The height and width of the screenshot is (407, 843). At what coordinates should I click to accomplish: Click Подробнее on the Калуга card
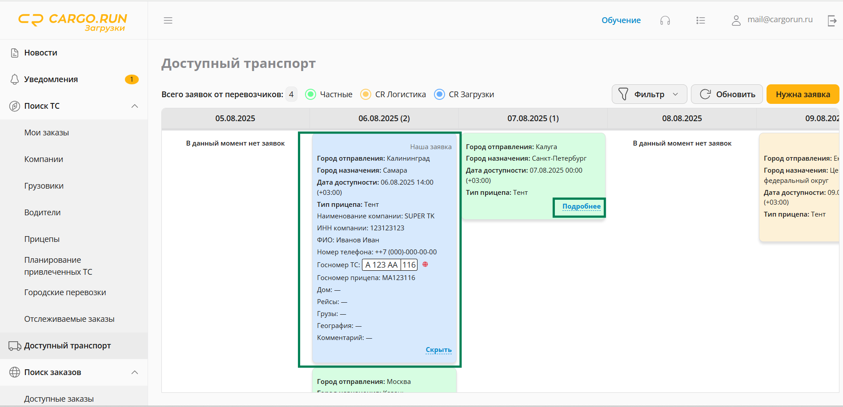581,206
